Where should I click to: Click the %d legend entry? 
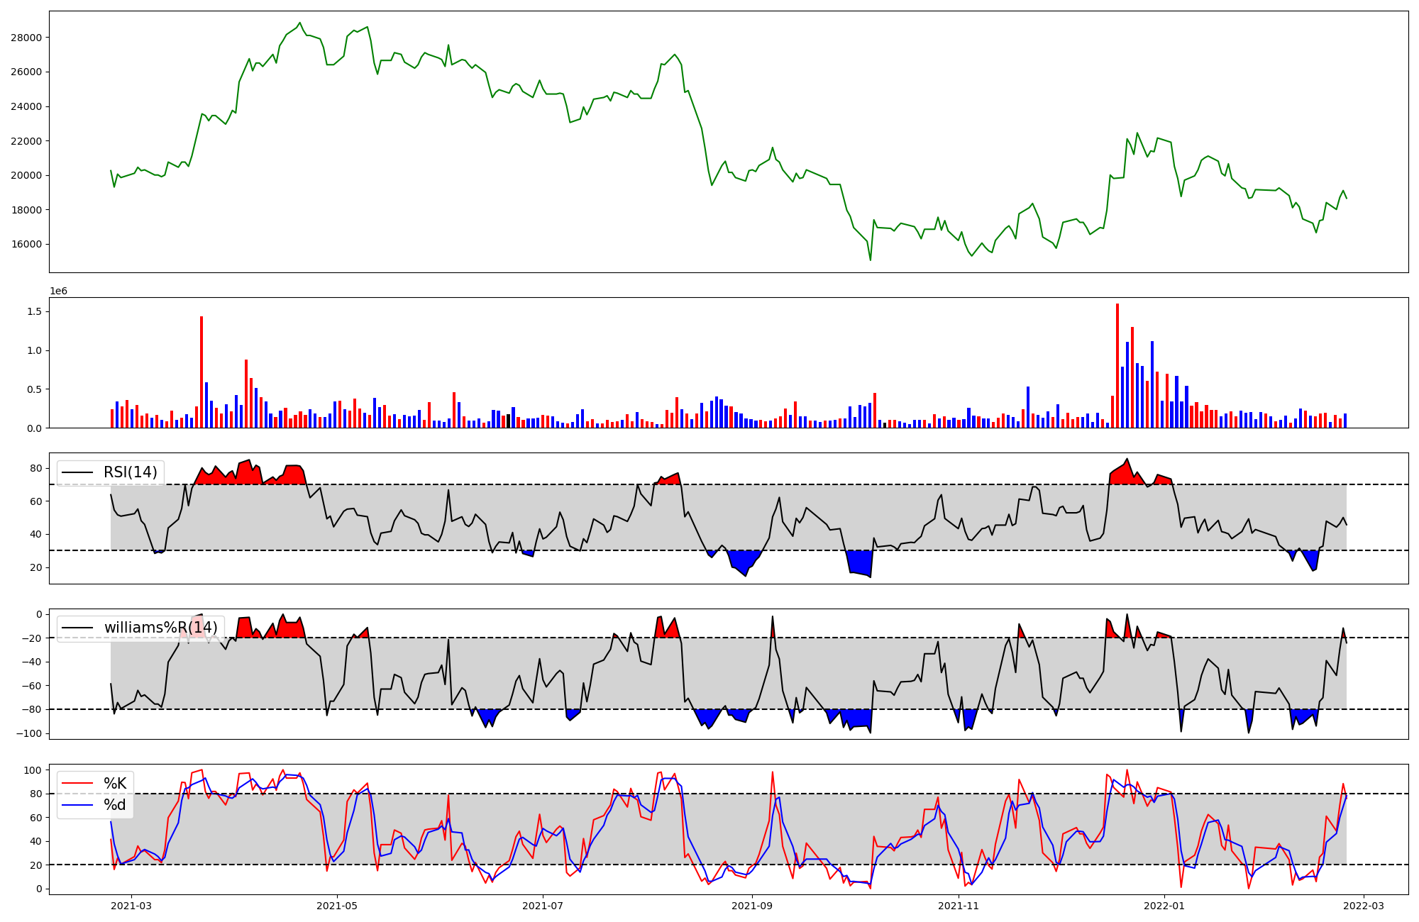(x=115, y=805)
